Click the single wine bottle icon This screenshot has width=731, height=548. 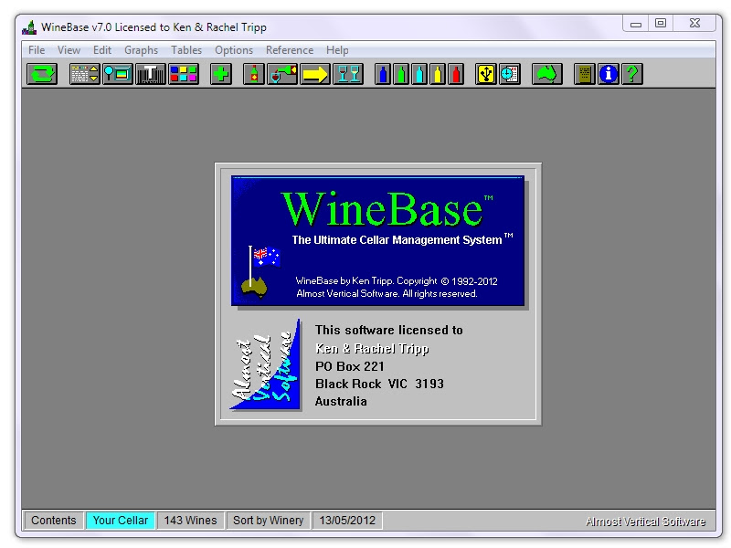254,74
